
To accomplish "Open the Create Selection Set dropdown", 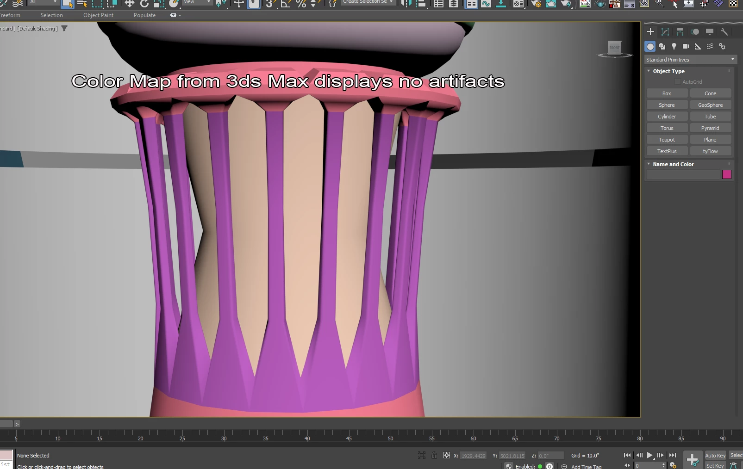I will pyautogui.click(x=368, y=2).
